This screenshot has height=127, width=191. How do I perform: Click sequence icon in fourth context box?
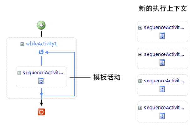(162, 116)
